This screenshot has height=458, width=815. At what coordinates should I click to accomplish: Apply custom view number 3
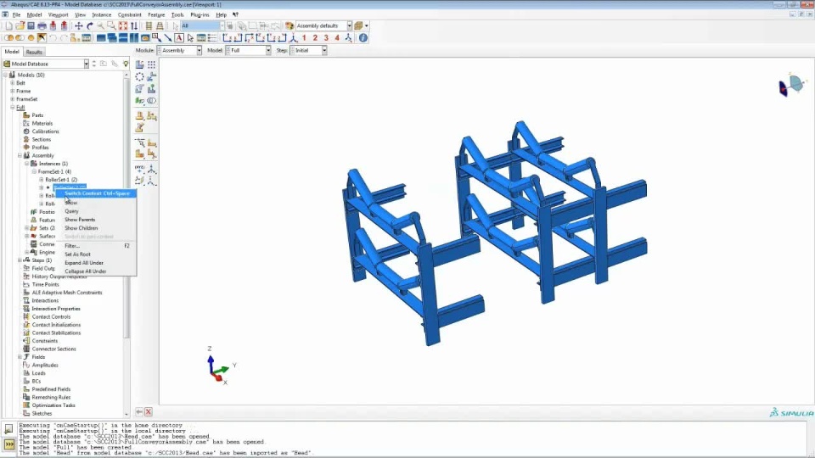[x=326, y=38]
